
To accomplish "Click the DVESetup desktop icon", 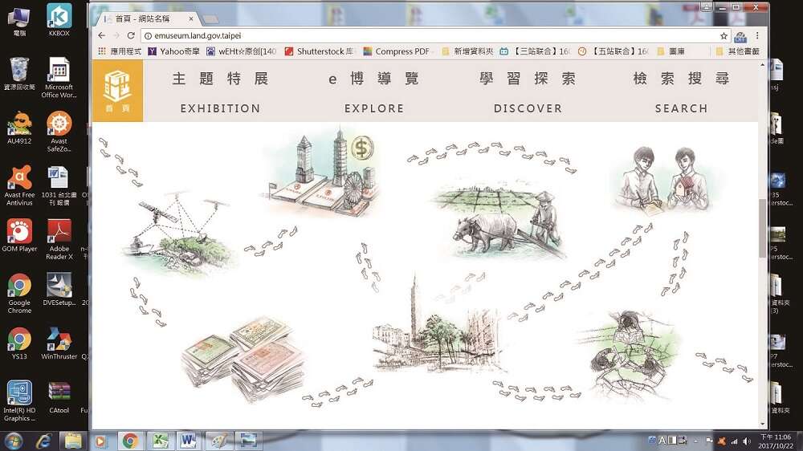I will point(59,289).
